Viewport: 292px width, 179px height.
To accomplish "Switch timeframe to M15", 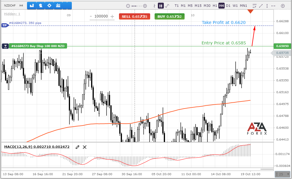I will [198, 6].
